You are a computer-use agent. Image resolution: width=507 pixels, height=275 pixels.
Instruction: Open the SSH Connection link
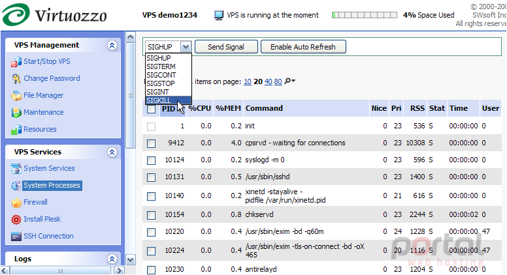click(x=48, y=236)
